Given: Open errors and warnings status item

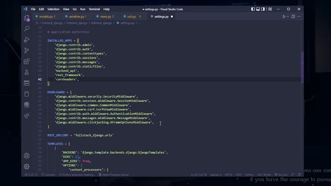Looking at the screenshot, I should pos(31,175).
